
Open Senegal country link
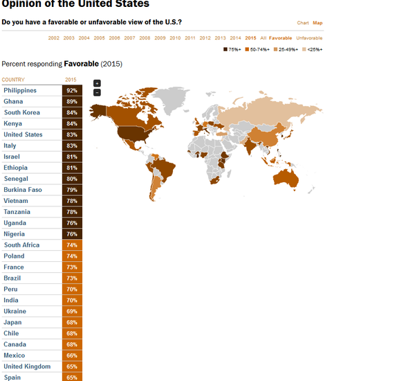[16, 179]
